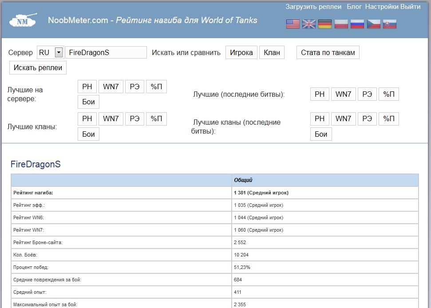
Task: Switch to Slovak flag language
Action: click(389, 24)
